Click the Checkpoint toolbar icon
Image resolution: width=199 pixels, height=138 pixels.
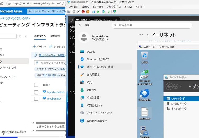click(104, 12)
